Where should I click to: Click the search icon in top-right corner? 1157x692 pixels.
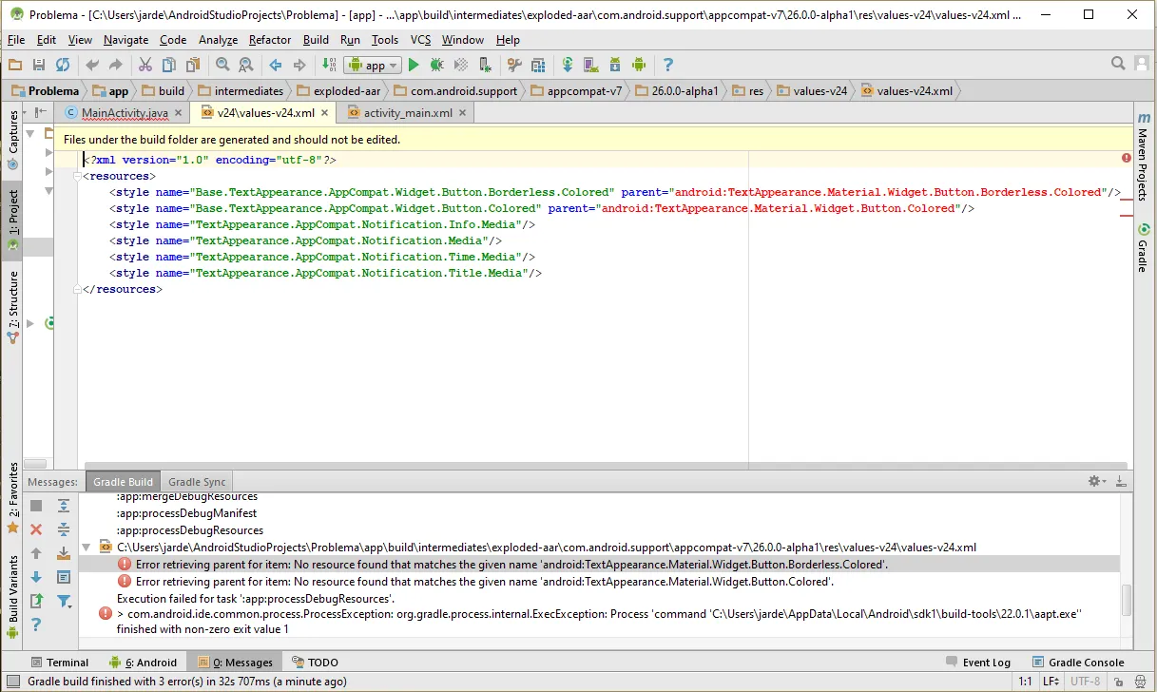[x=1118, y=64]
